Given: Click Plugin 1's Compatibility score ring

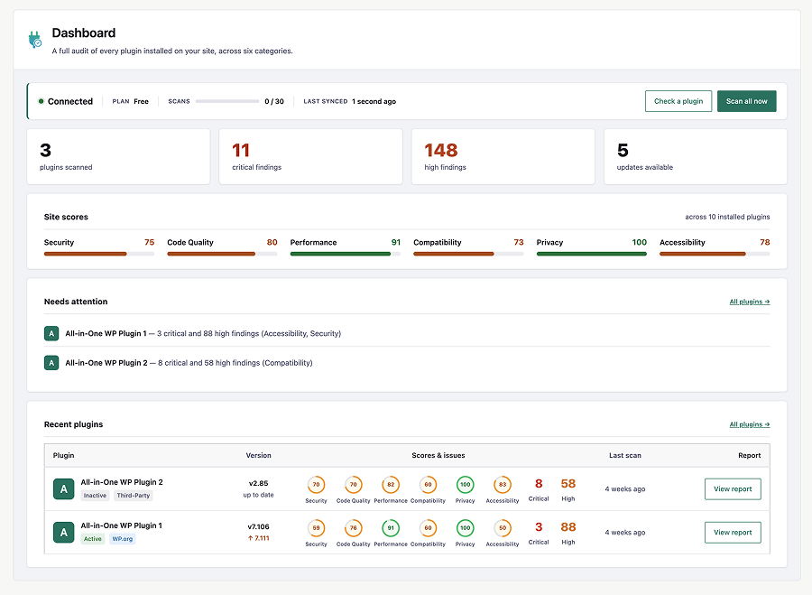Looking at the screenshot, I should pos(428,528).
